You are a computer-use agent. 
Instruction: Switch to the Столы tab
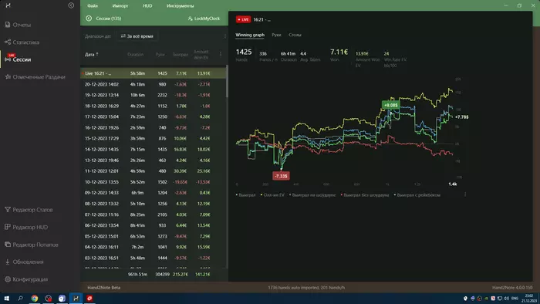click(295, 35)
